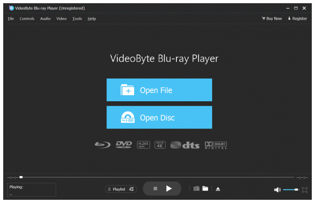Minimize the player window
The height and width of the screenshot is (203, 315).
click(x=288, y=8)
